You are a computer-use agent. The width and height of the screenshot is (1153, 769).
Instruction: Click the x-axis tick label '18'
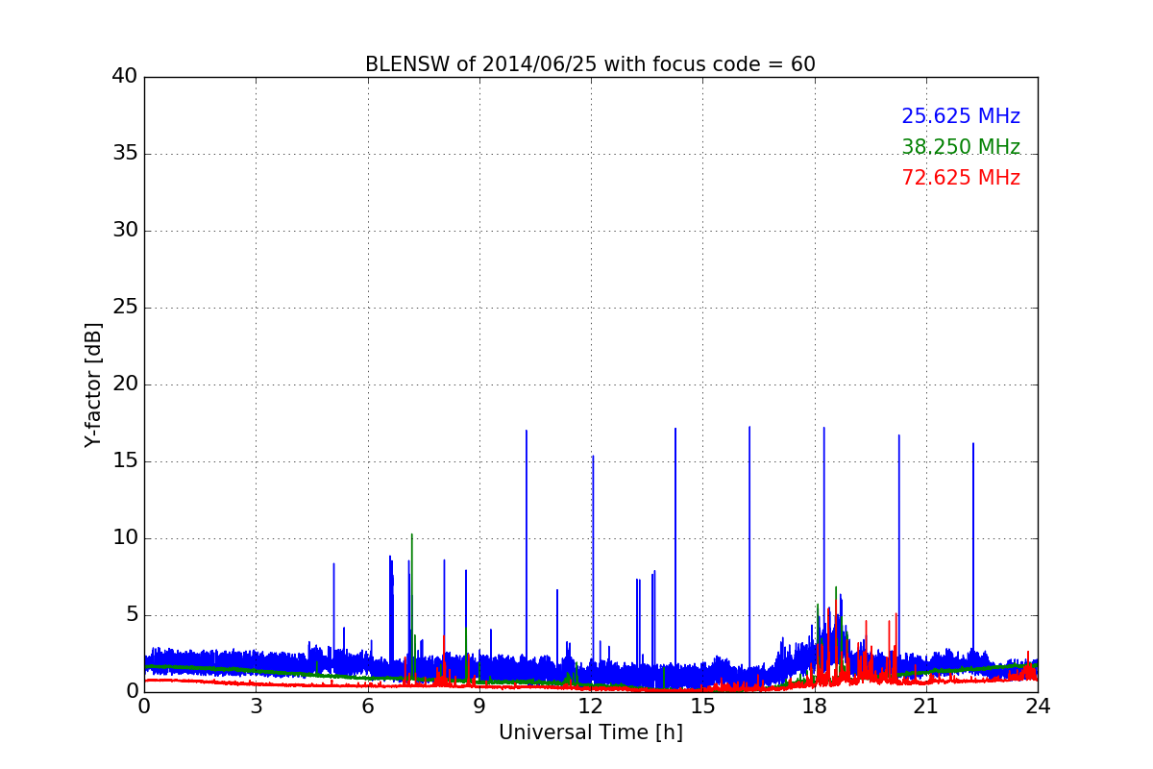tap(814, 707)
